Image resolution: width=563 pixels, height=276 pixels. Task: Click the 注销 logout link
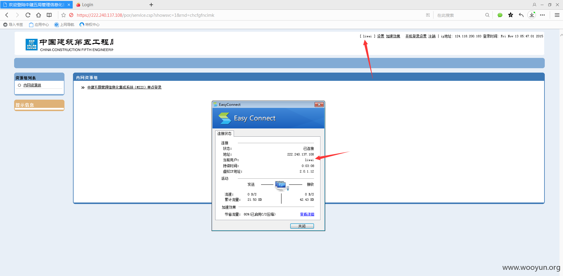tap(432, 36)
